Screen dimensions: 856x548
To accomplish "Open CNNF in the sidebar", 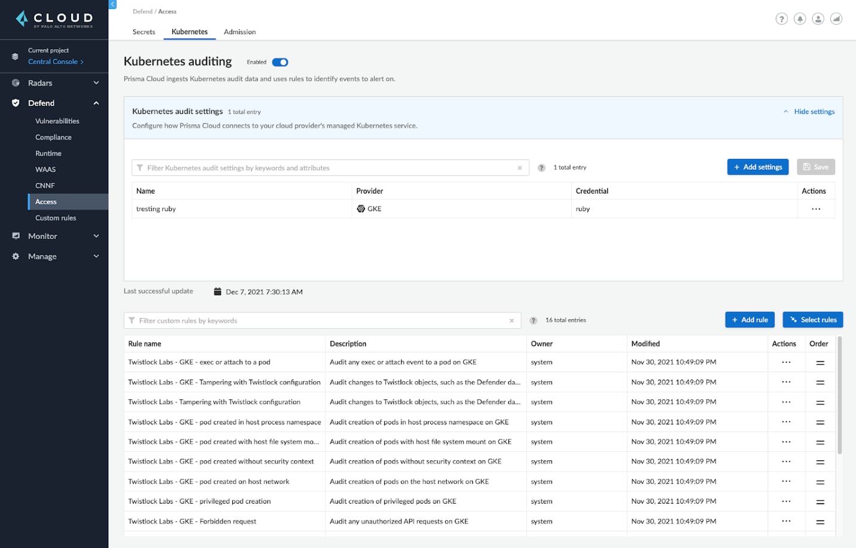I will pos(45,186).
